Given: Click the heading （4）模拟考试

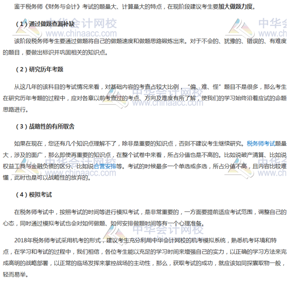Looking at the screenshot, I should (33, 194).
